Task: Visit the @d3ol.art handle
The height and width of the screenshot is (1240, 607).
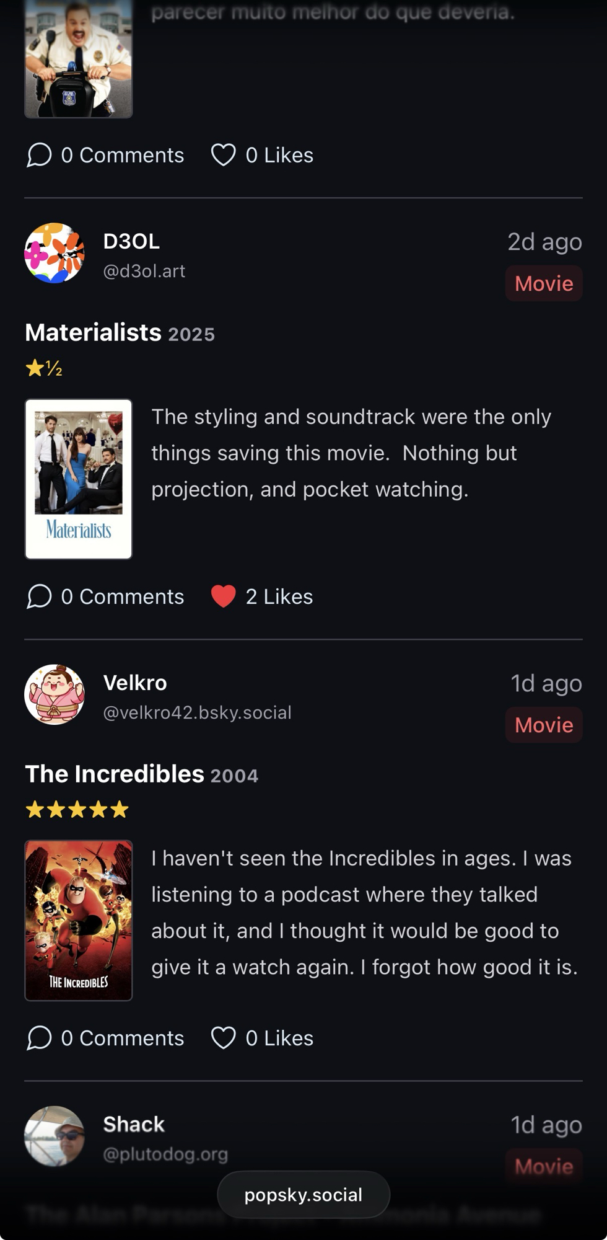Action: pyautogui.click(x=144, y=271)
